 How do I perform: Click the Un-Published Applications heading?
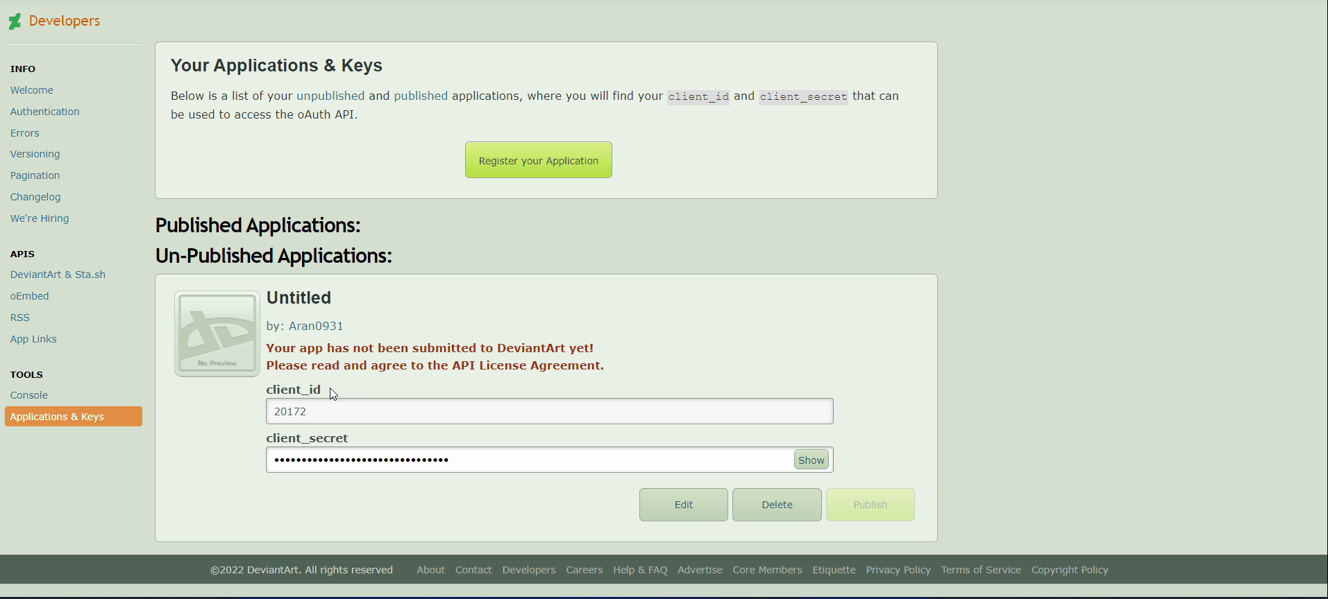(x=274, y=256)
